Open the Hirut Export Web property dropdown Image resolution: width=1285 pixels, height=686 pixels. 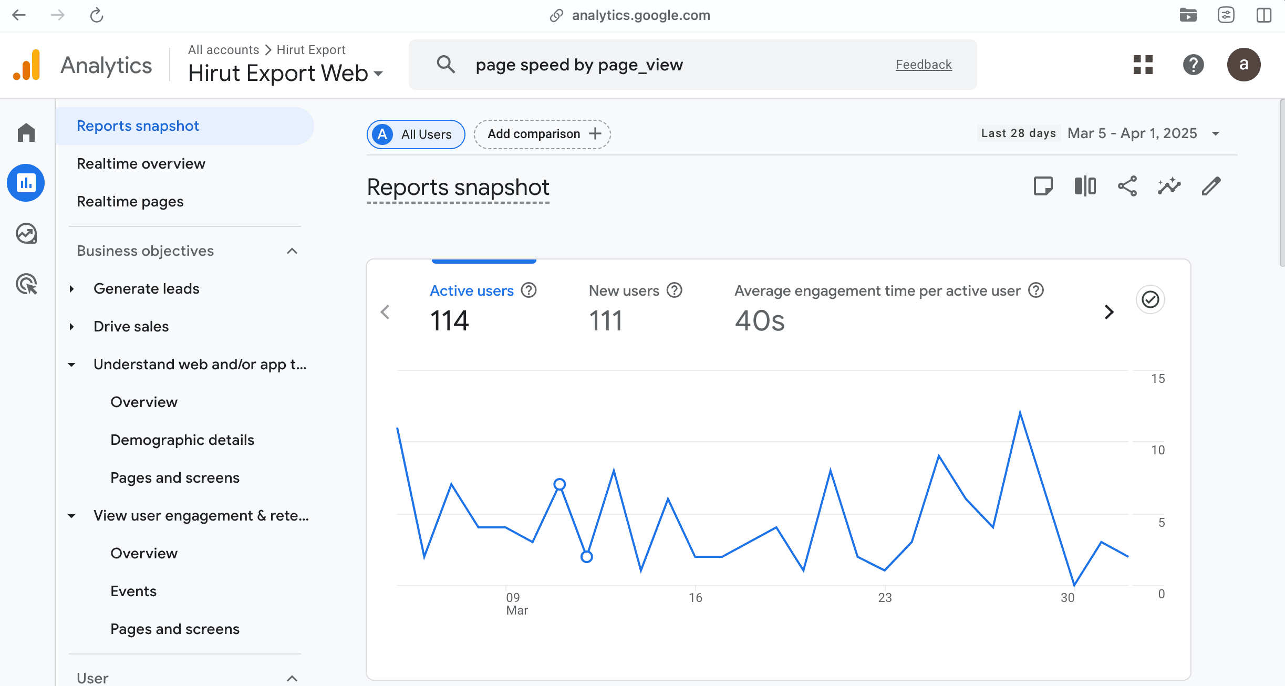(x=286, y=73)
